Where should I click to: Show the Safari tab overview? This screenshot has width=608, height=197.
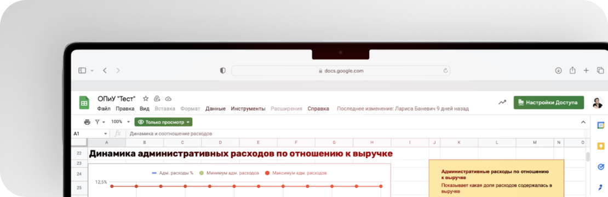[600, 71]
